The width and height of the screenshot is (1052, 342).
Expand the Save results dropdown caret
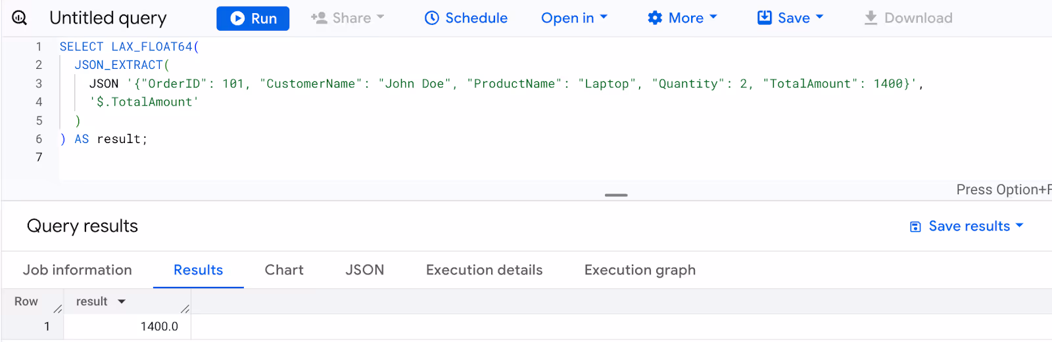pyautogui.click(x=1020, y=225)
